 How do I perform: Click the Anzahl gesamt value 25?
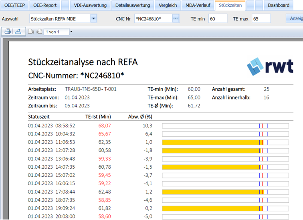pos(267,89)
